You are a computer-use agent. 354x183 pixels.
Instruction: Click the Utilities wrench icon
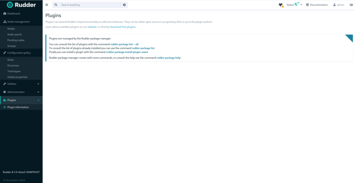point(4,84)
